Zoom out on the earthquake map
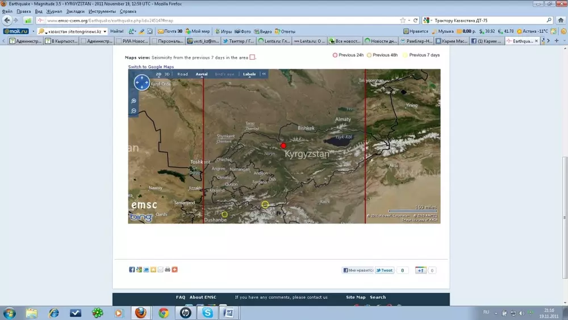 (134, 110)
